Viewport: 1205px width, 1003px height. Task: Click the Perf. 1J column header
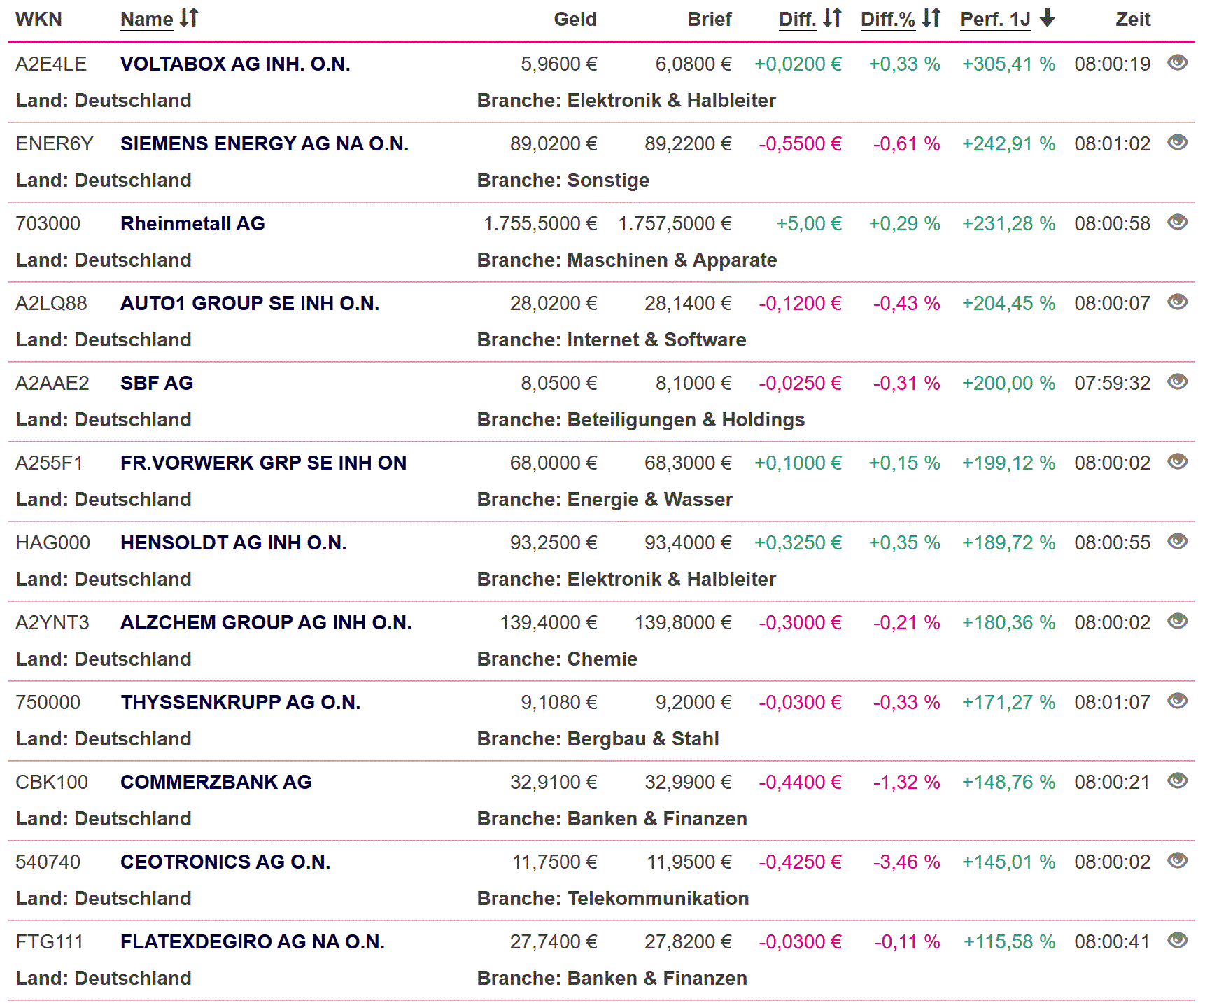click(995, 20)
